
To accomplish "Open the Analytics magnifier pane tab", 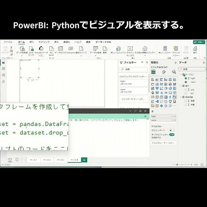I will coord(174,72).
